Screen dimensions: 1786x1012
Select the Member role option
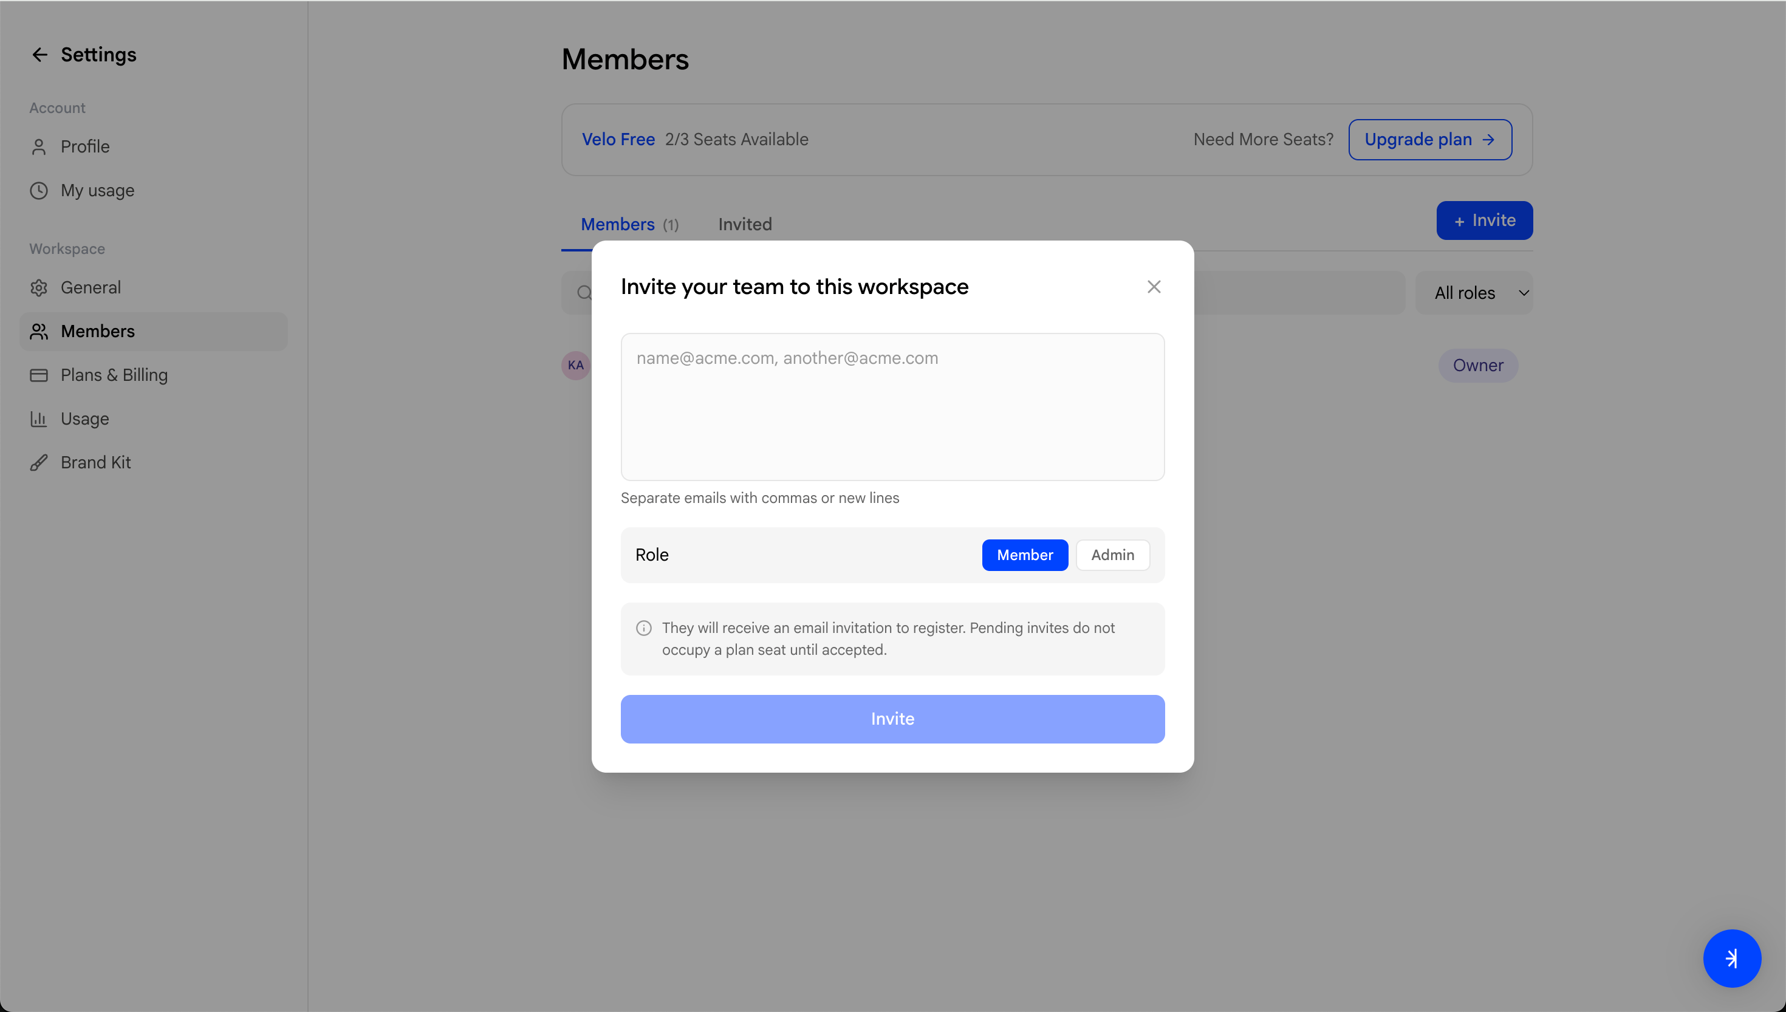pos(1024,555)
